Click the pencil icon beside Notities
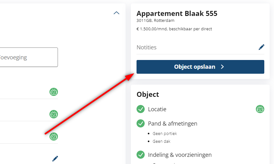The height and width of the screenshot is (164, 274). 261,47
